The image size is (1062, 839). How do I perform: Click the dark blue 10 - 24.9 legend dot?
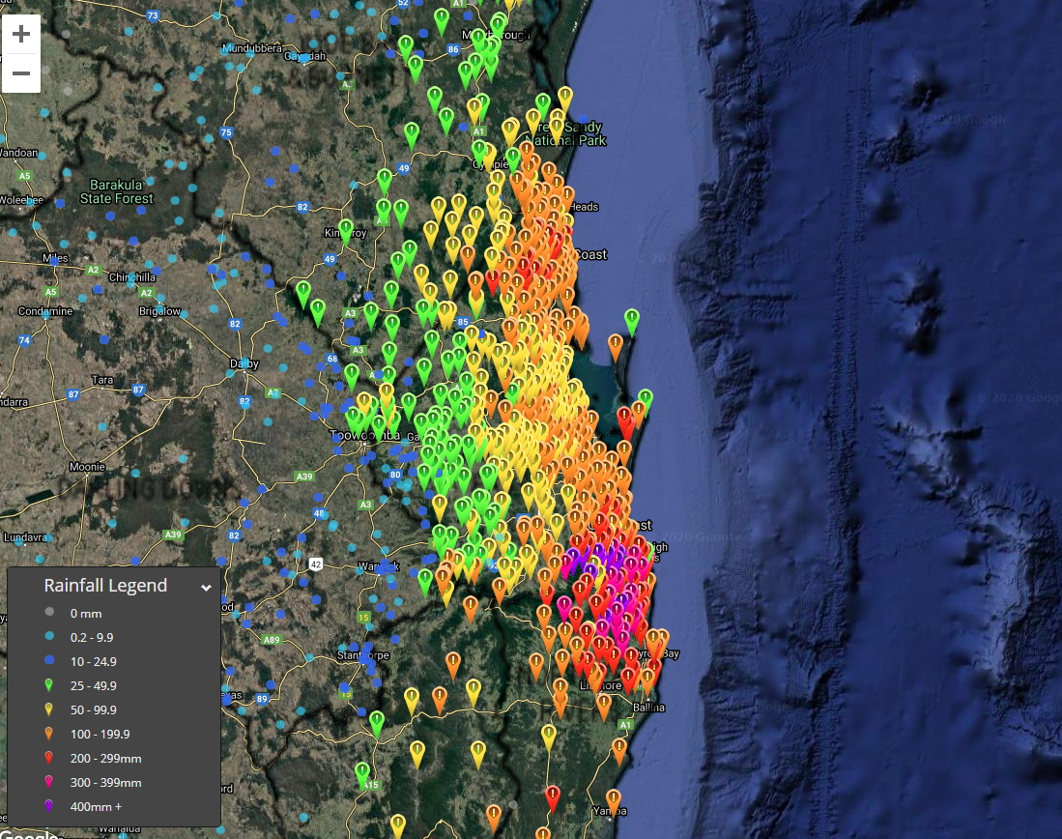point(48,659)
